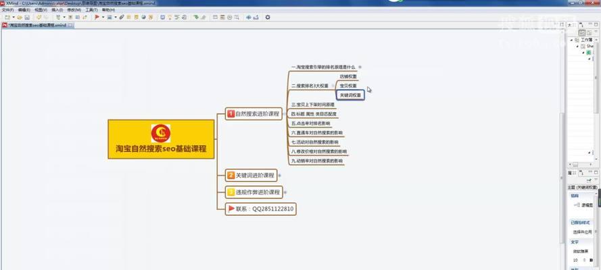
Task: Click the priority 3 marker on 违规作弊进阶课程
Action: (231, 192)
